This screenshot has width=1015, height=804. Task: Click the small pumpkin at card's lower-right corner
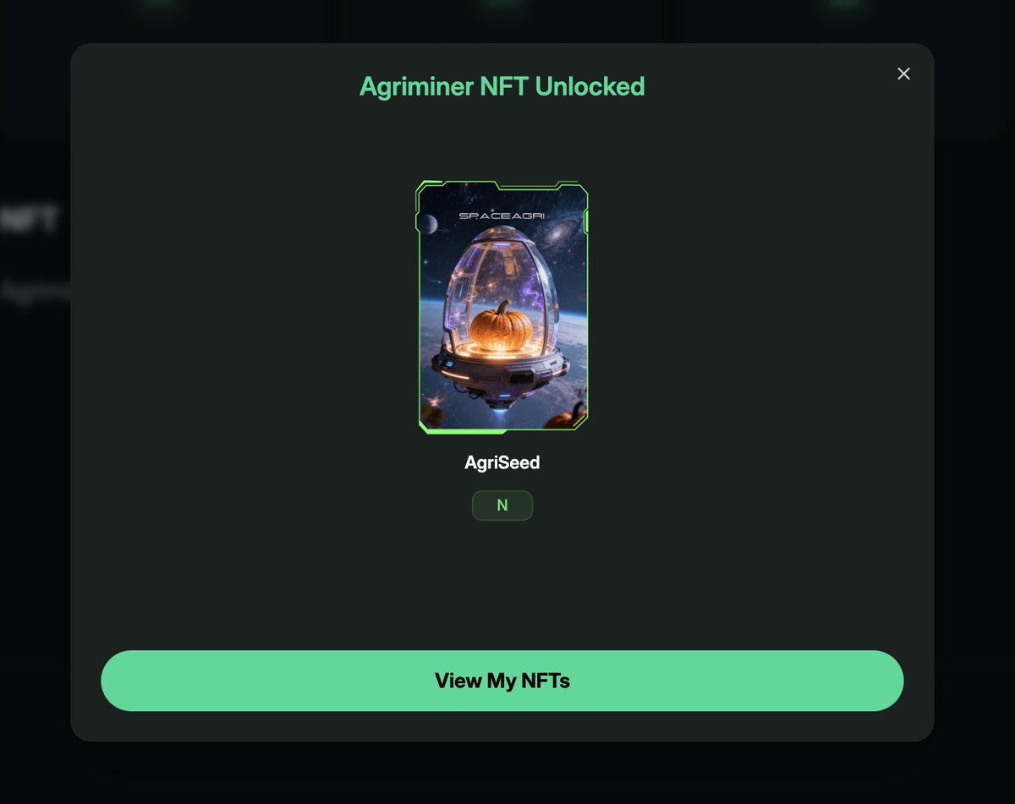(x=563, y=417)
